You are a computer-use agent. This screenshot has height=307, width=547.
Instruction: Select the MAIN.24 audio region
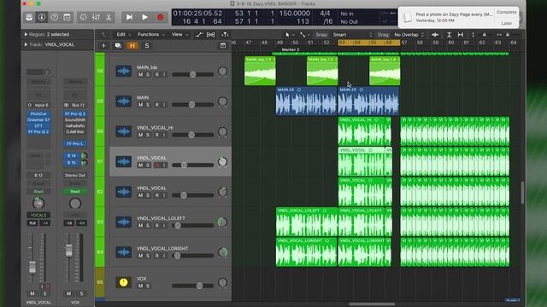(x=306, y=101)
